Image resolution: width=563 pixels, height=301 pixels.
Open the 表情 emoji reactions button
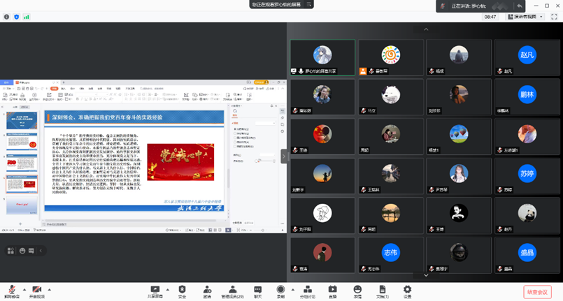pos(357,289)
